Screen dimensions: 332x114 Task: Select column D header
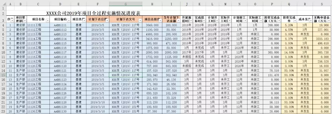coord(60,4)
